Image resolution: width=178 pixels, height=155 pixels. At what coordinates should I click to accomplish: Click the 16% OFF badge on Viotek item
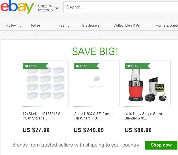pos(82,66)
